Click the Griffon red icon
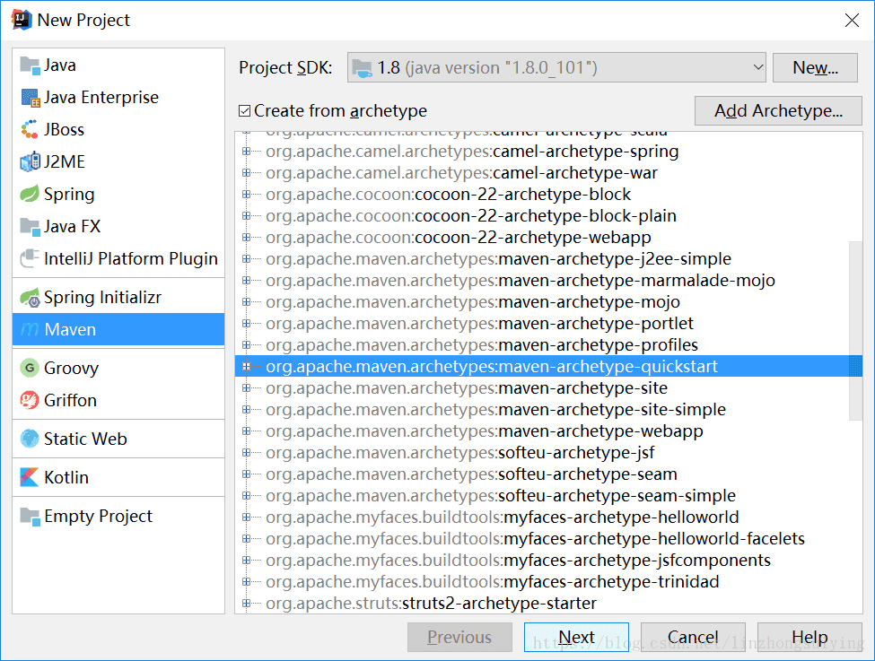Image resolution: width=875 pixels, height=661 pixels. [30, 400]
